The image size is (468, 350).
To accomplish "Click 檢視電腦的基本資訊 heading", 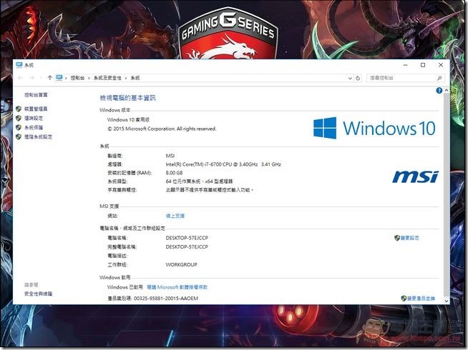I will pyautogui.click(x=127, y=98).
